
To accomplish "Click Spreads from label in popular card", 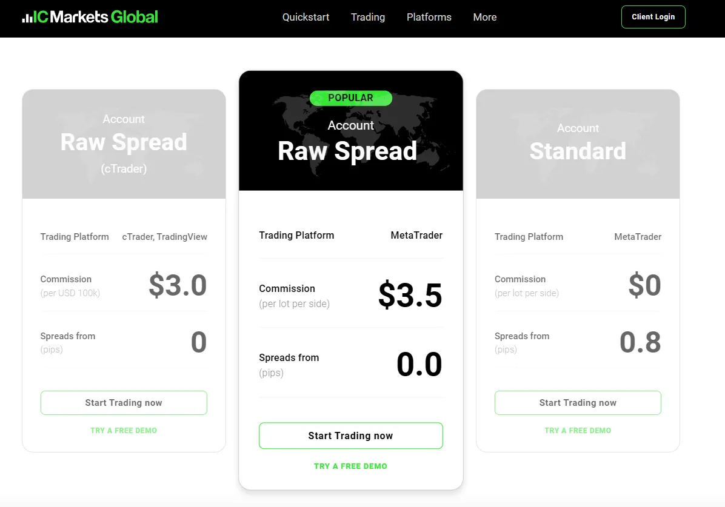I will pos(289,358).
